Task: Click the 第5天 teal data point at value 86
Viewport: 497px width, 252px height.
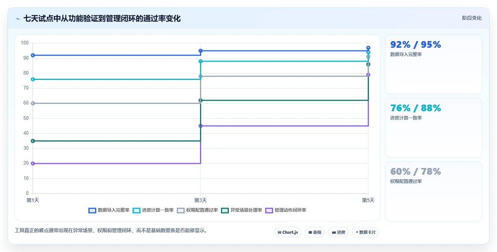Action: point(368,64)
